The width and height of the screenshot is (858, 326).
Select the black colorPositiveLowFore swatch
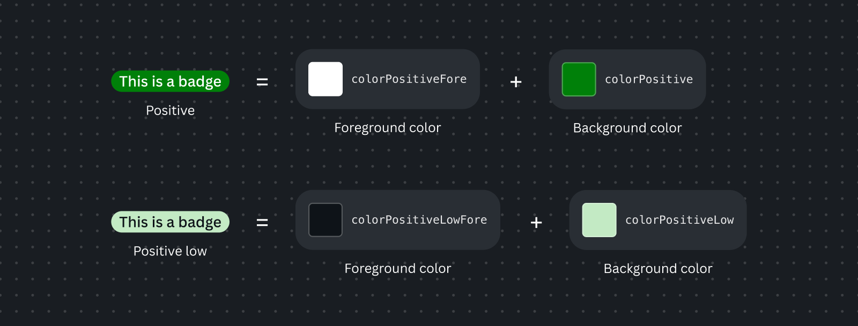[x=326, y=220]
